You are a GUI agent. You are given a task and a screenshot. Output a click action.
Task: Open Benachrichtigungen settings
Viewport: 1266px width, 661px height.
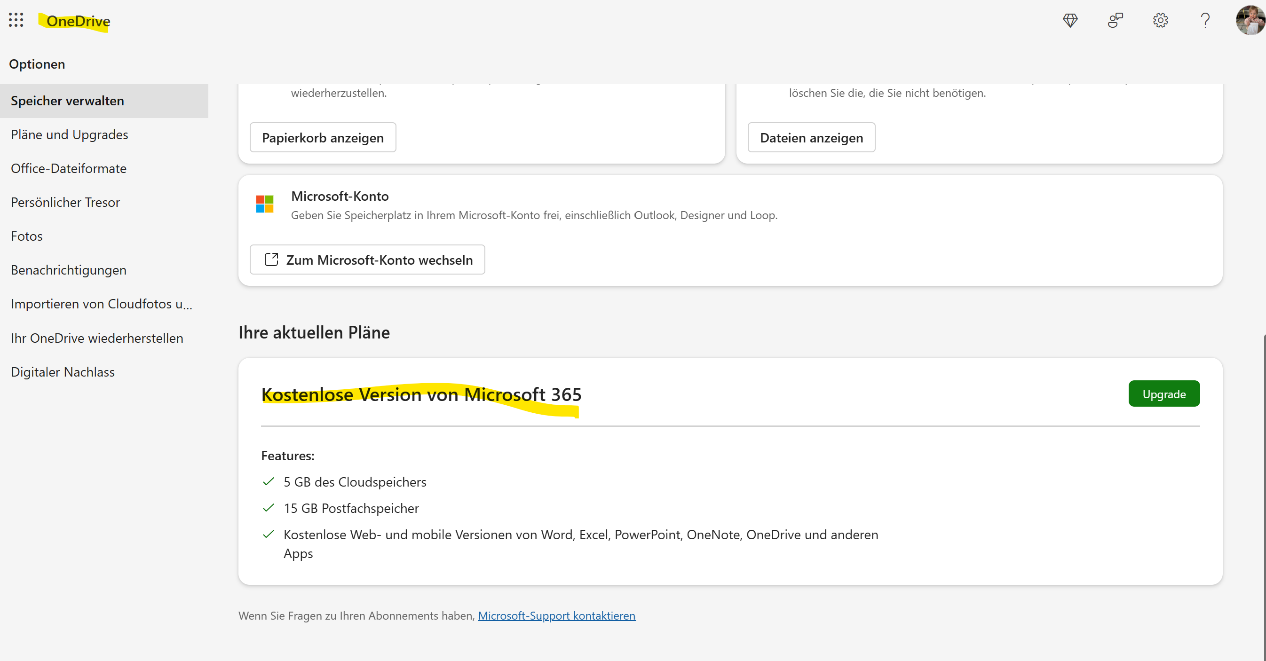coord(104,270)
